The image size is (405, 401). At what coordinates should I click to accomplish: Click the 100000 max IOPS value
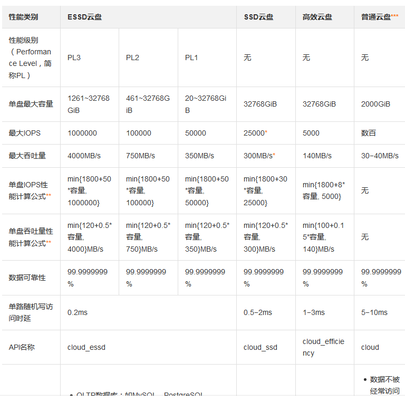click(x=139, y=133)
